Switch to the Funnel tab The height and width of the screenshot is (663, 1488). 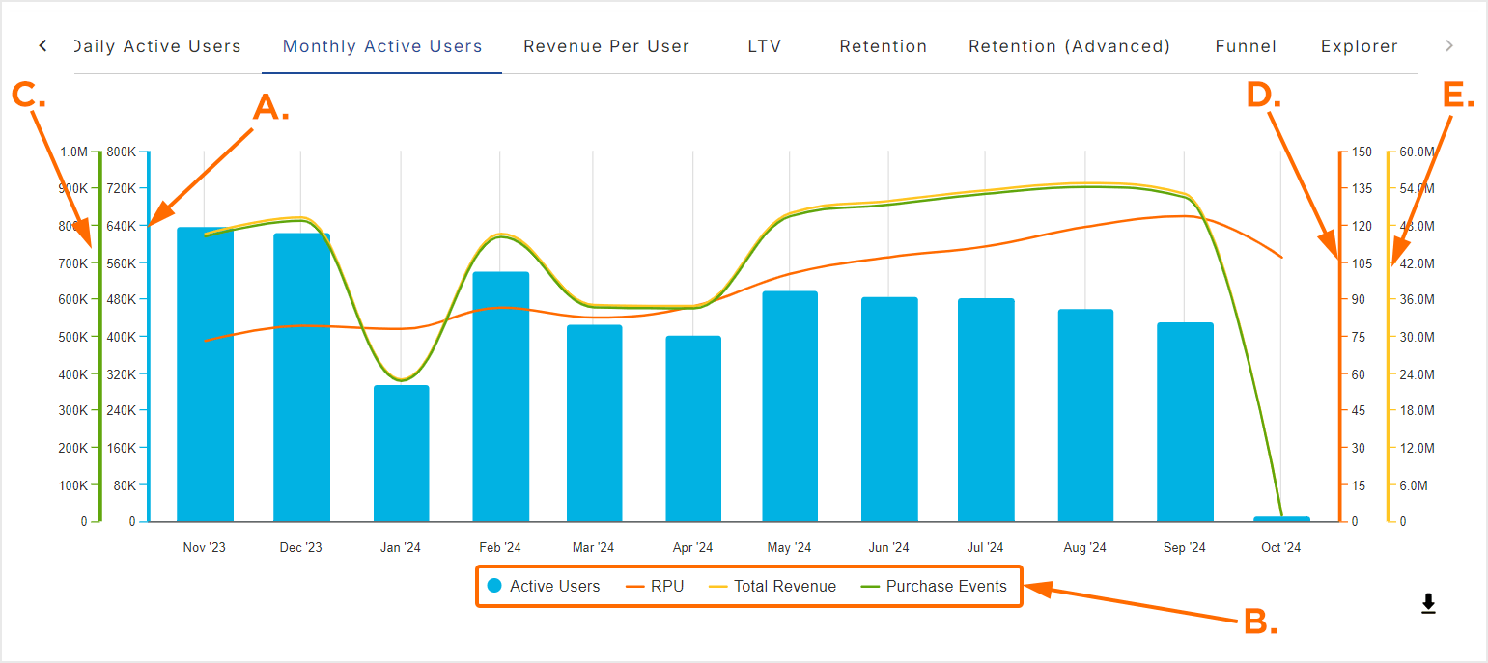(x=1246, y=46)
